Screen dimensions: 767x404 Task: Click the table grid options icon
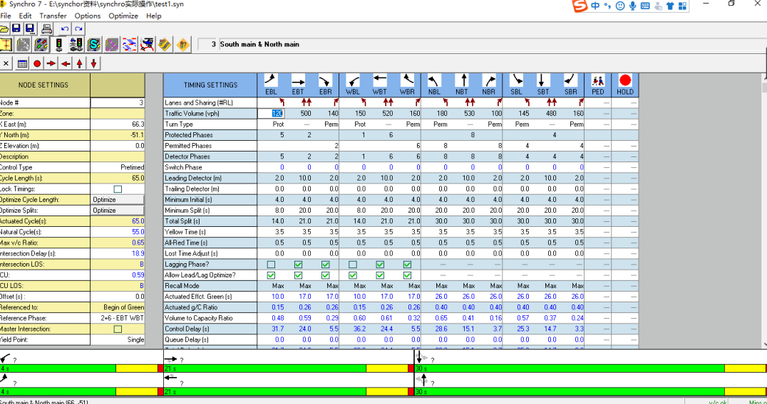click(22, 63)
